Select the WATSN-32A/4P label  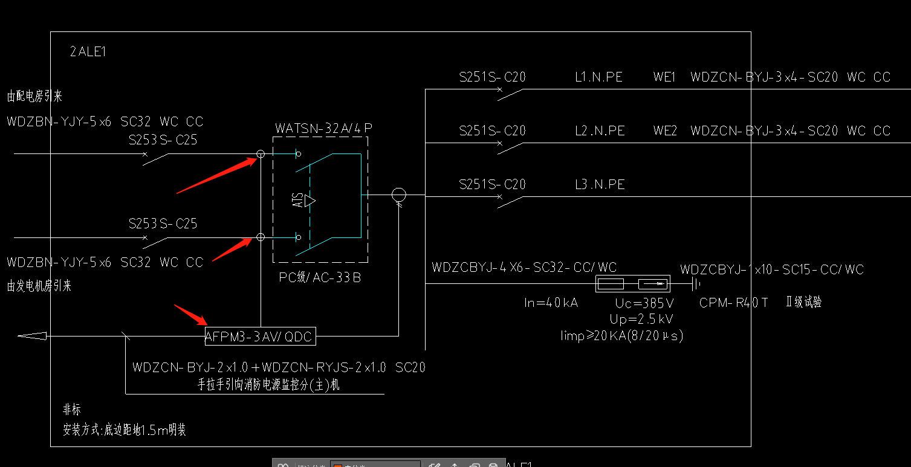pyautogui.click(x=324, y=128)
